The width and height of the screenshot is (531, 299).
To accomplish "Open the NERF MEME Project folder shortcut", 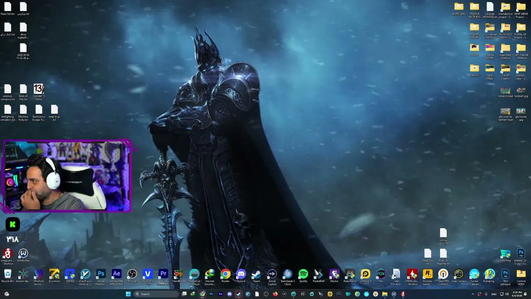I will click(521, 10).
